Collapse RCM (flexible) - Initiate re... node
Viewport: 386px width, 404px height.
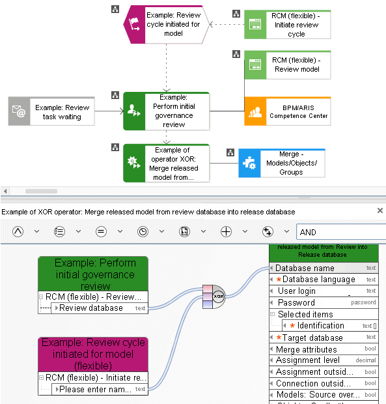point(41,377)
